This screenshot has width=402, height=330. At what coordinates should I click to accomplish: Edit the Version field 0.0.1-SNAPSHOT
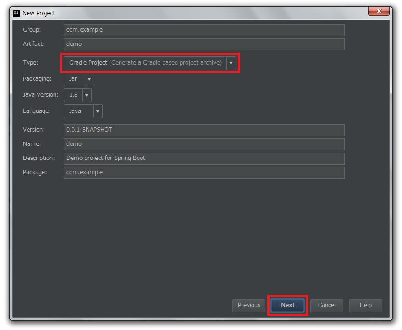[204, 130]
